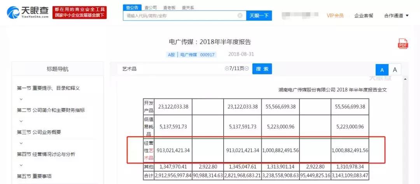Click the 低值易耗品 row label
Image resolution: width=420 pixels, height=184 pixels.
click(149, 127)
